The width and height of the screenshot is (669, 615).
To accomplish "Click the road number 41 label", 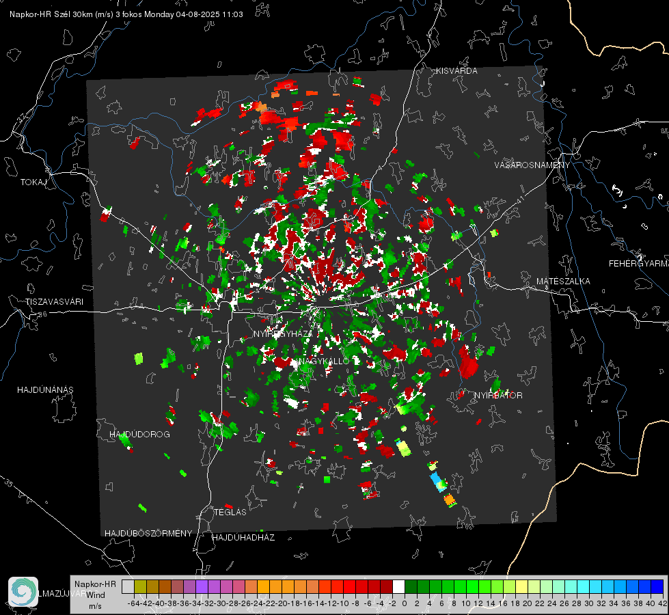I will pos(519,199).
